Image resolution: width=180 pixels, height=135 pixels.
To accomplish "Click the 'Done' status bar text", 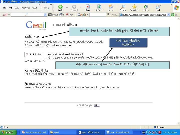I will 6,127.
